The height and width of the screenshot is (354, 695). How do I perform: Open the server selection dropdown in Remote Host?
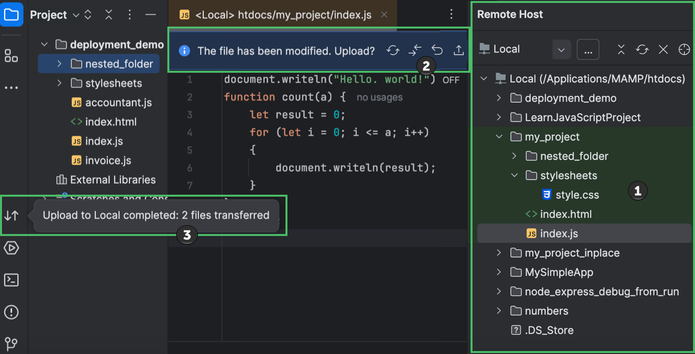point(561,49)
